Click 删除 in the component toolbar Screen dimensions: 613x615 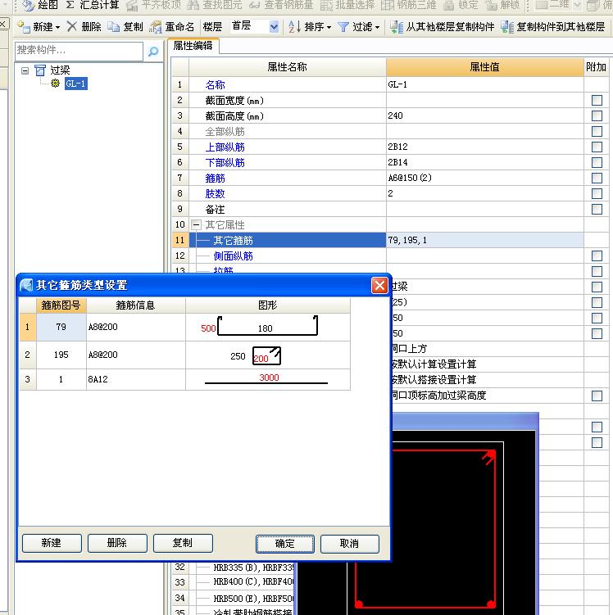(x=84, y=27)
